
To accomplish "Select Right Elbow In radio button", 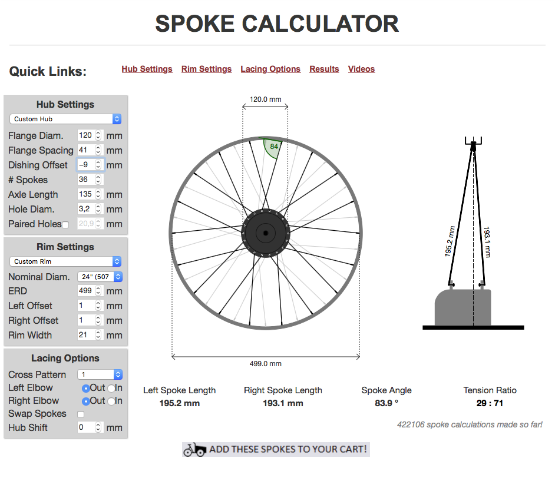I will [x=111, y=401].
